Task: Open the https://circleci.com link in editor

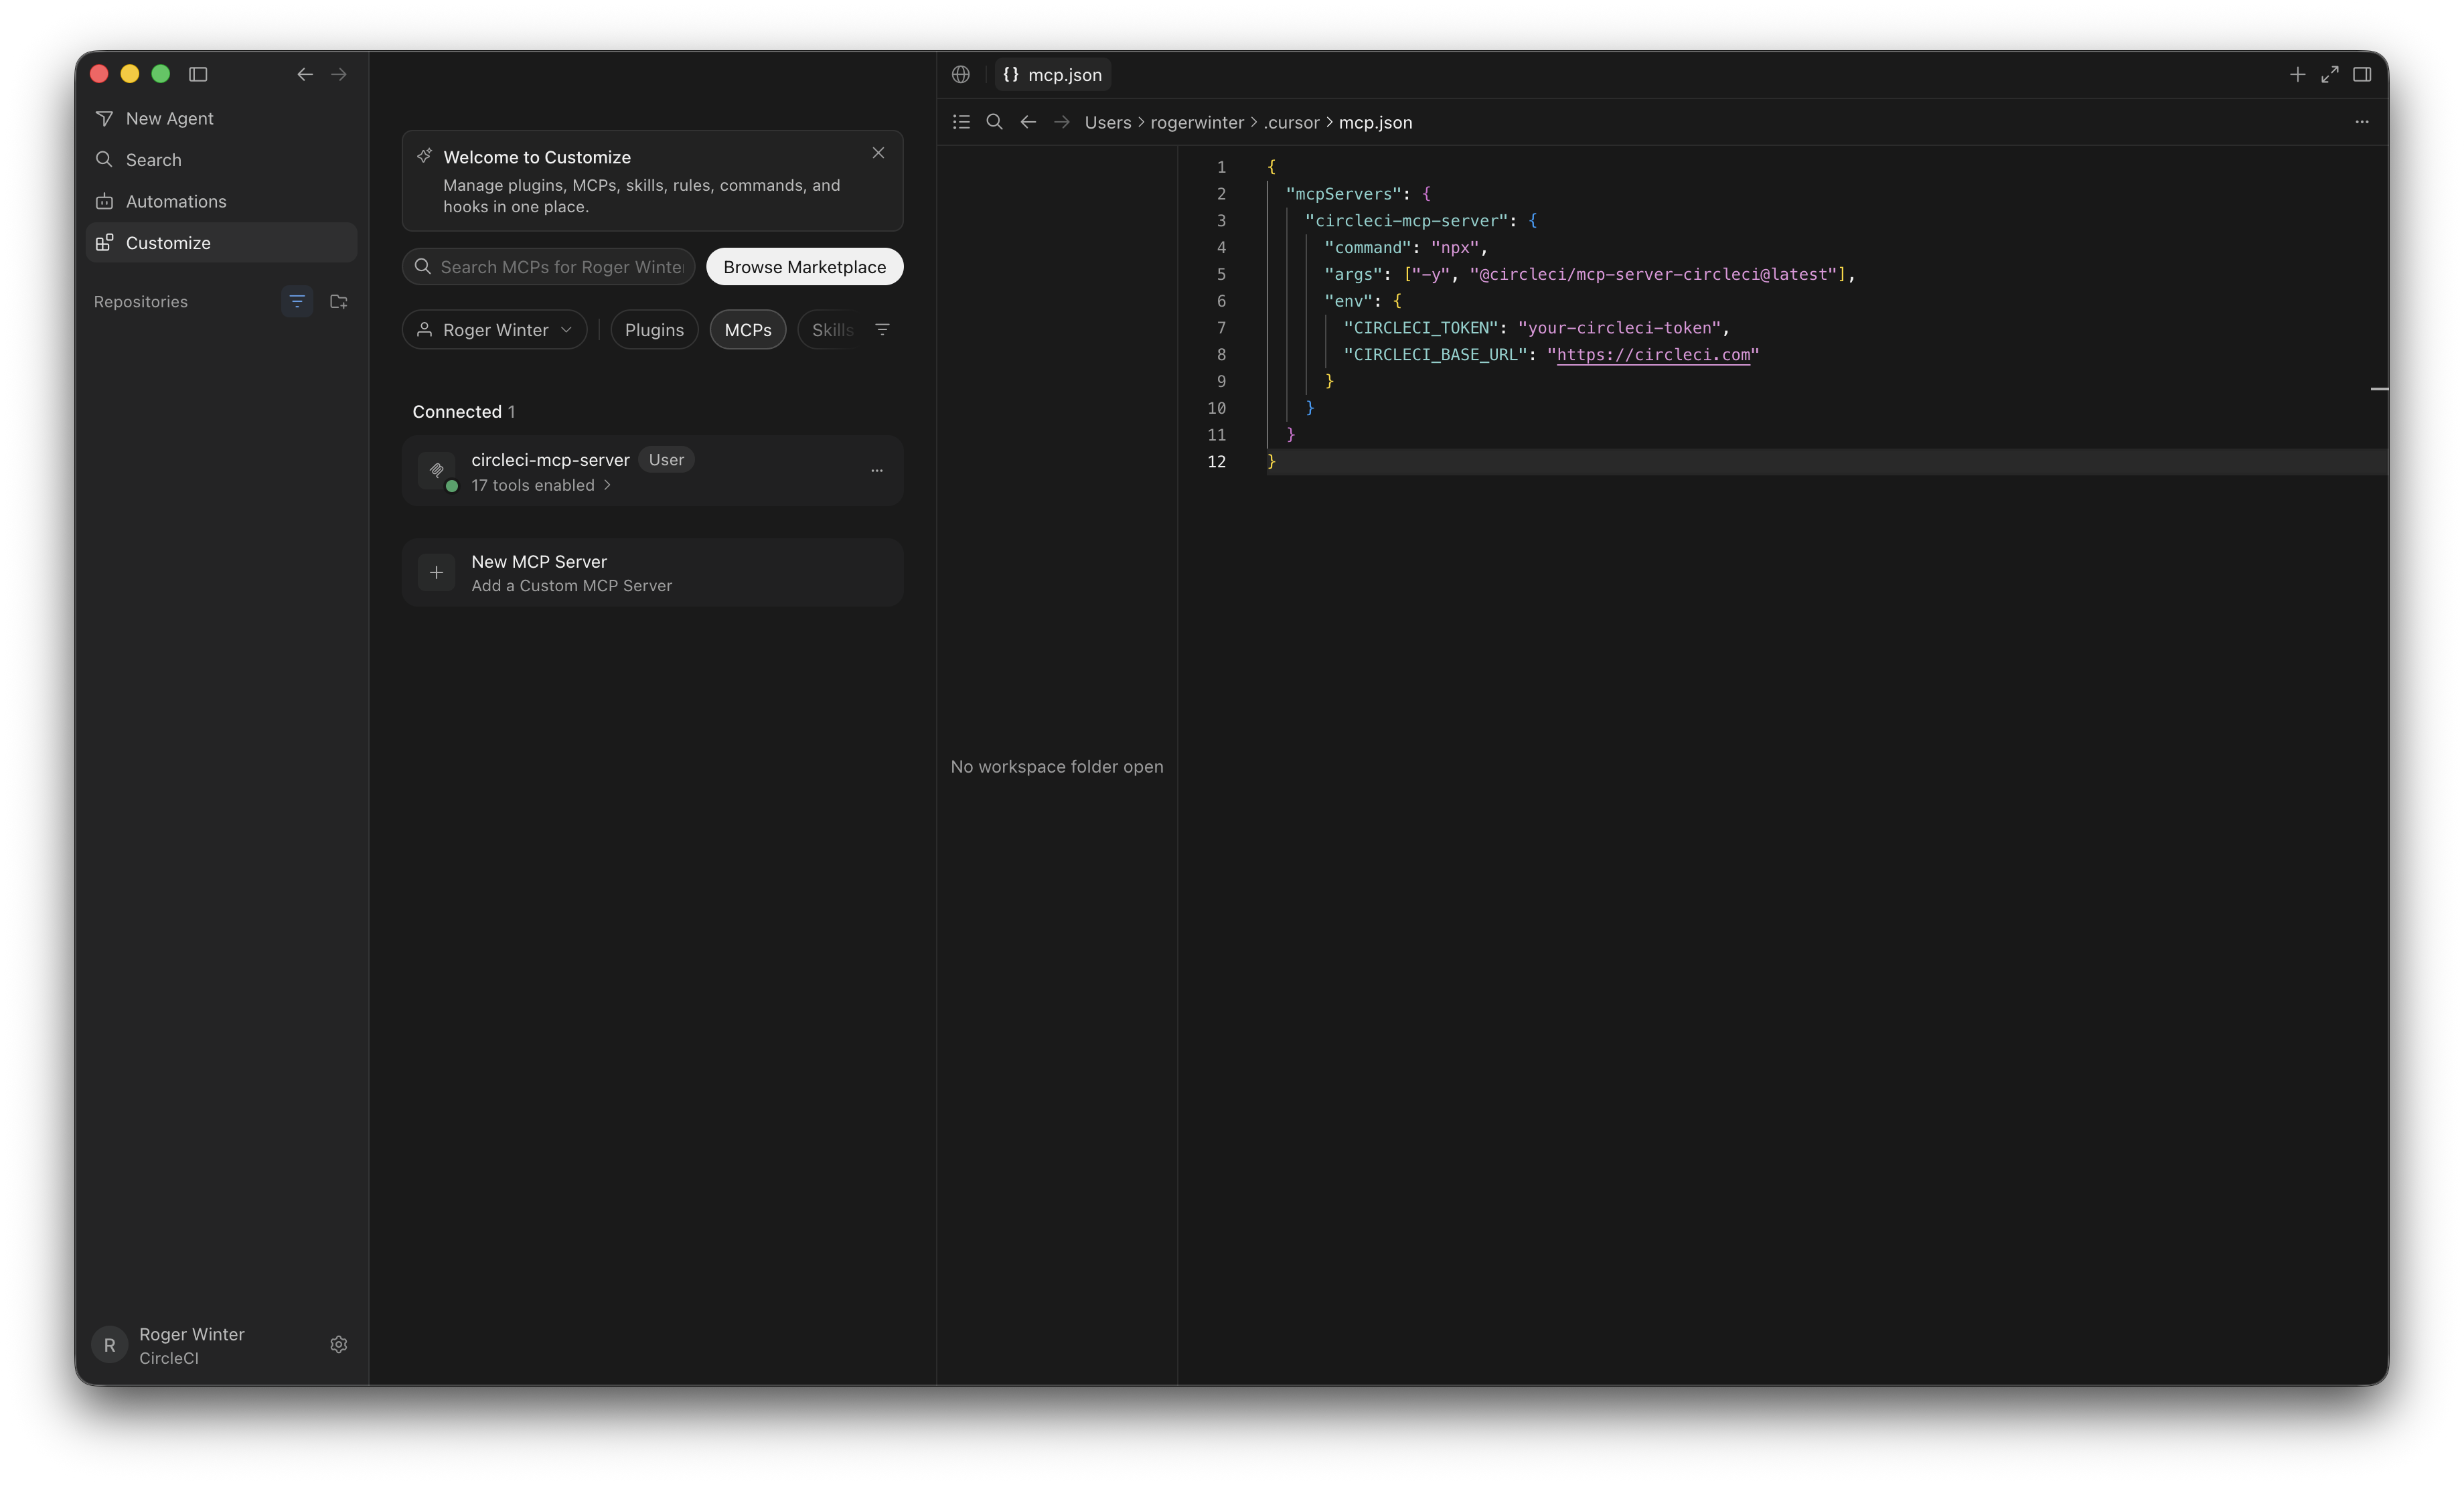Action: (1653, 354)
